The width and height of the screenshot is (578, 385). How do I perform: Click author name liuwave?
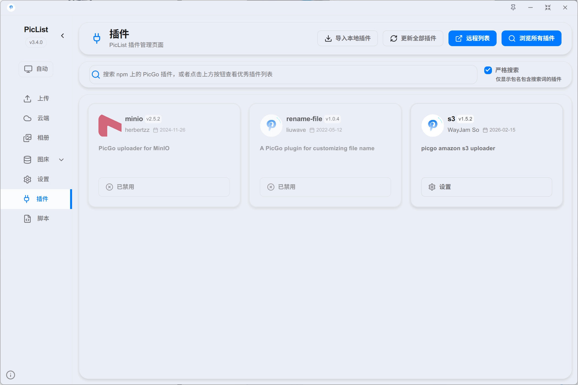(x=296, y=130)
